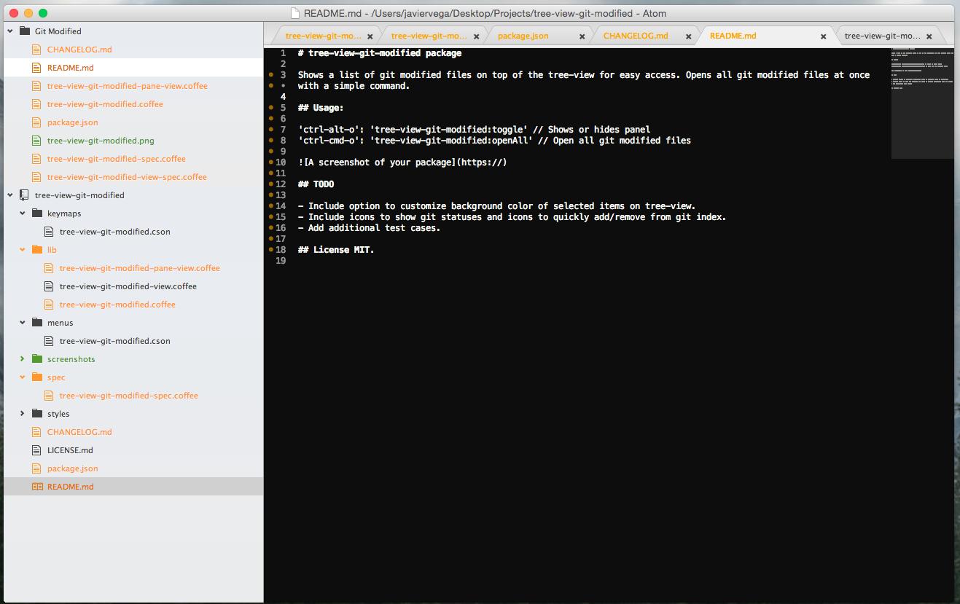Click the green screenshots folder icon
The image size is (960, 604).
coord(36,359)
